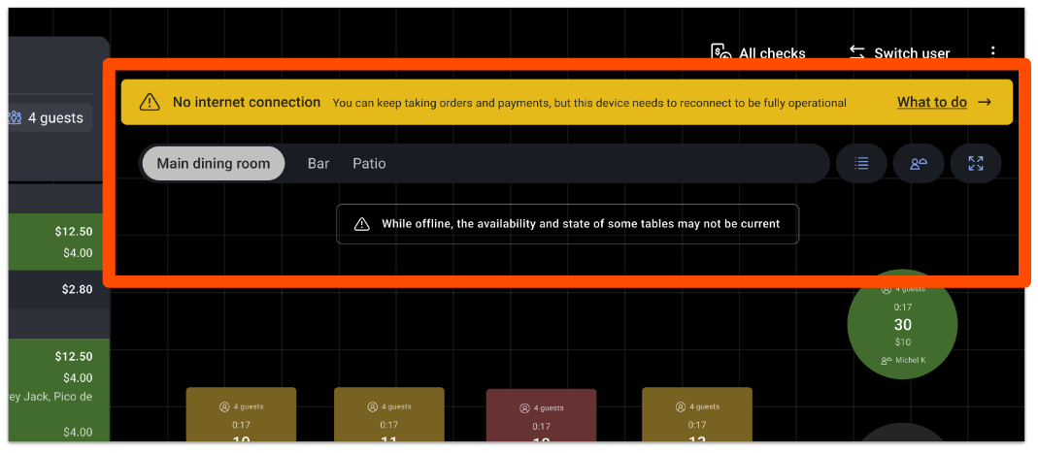Switch to the Patio tab
This screenshot has height=453, width=1038.
[369, 163]
